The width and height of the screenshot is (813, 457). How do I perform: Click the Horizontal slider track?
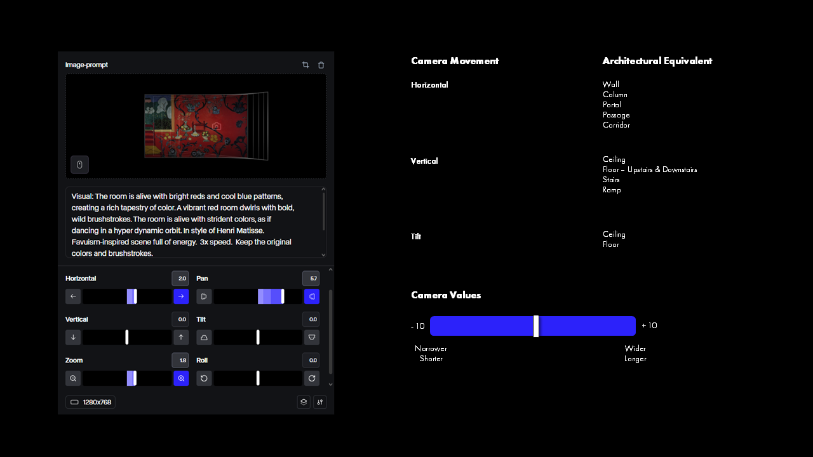tap(127, 296)
